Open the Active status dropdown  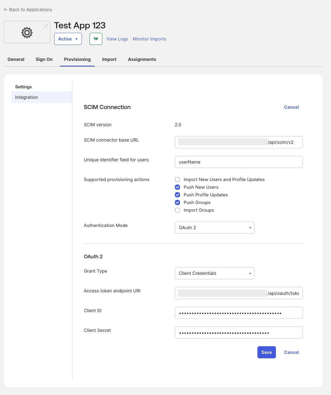(68, 39)
